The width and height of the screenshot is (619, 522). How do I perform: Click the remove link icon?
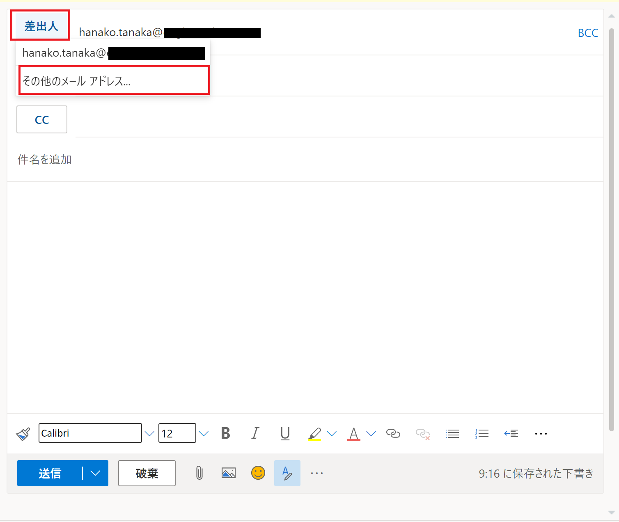pos(422,434)
